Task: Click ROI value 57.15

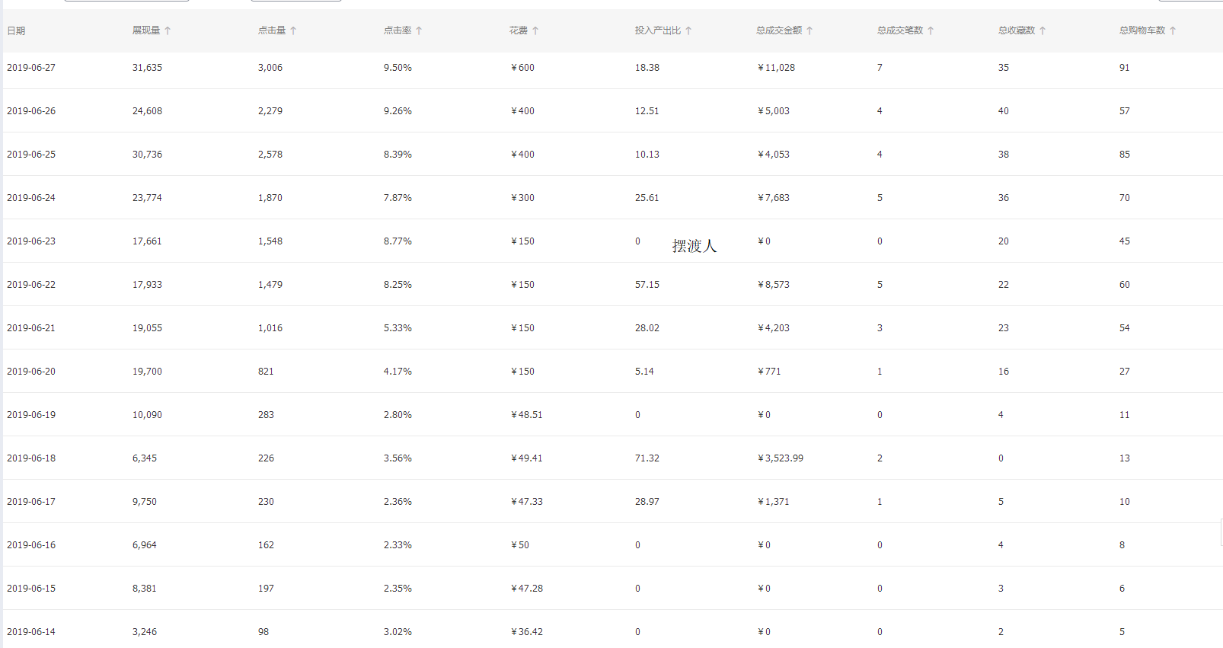Action: [647, 285]
